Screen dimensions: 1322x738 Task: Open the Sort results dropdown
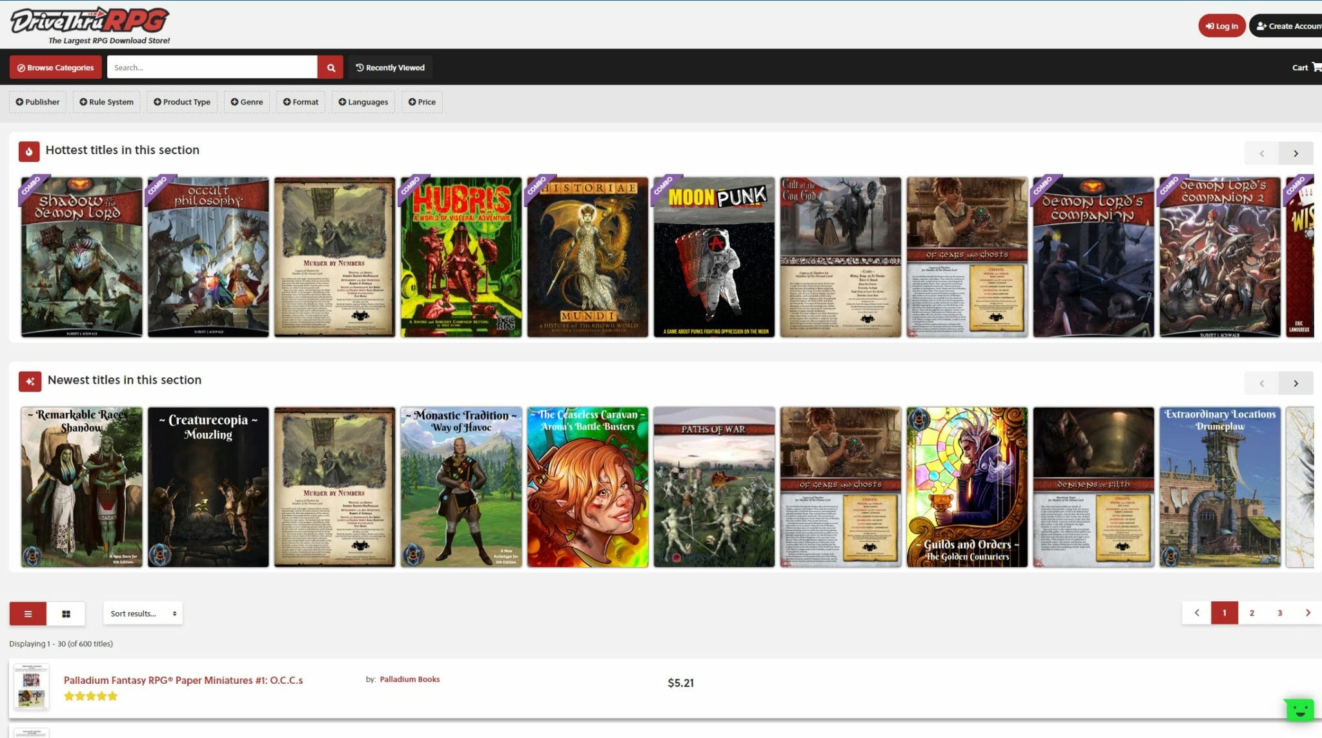[143, 613]
